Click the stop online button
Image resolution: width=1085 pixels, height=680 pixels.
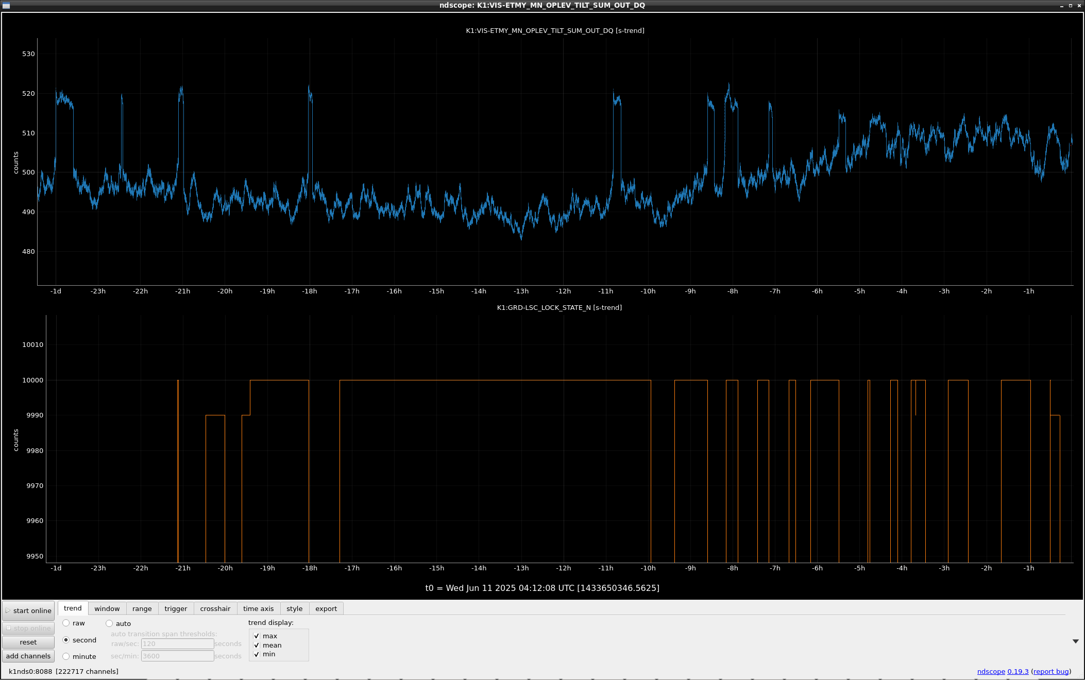tap(28, 628)
